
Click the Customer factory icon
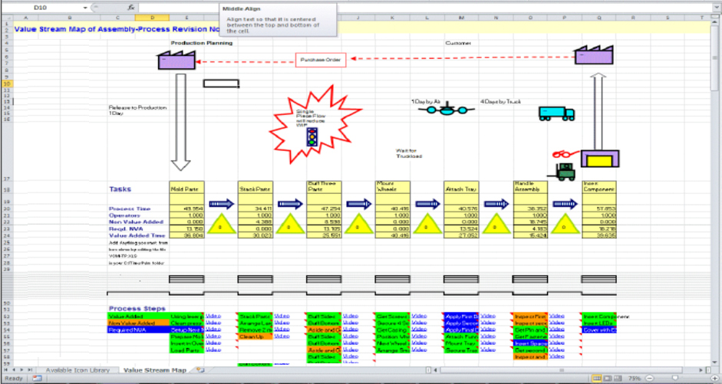pos(595,60)
